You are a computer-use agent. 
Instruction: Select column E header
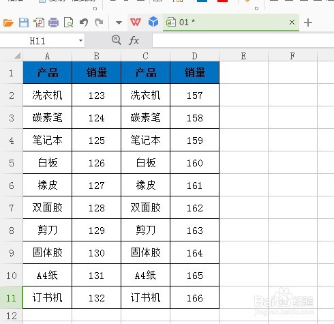coord(243,56)
